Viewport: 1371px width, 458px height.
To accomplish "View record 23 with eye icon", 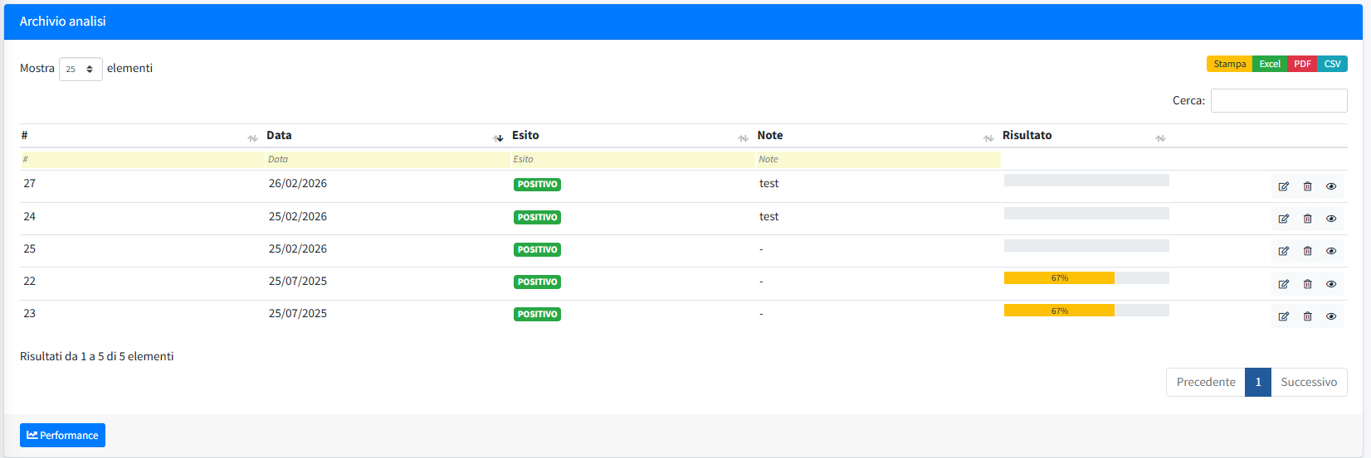I will [1331, 316].
